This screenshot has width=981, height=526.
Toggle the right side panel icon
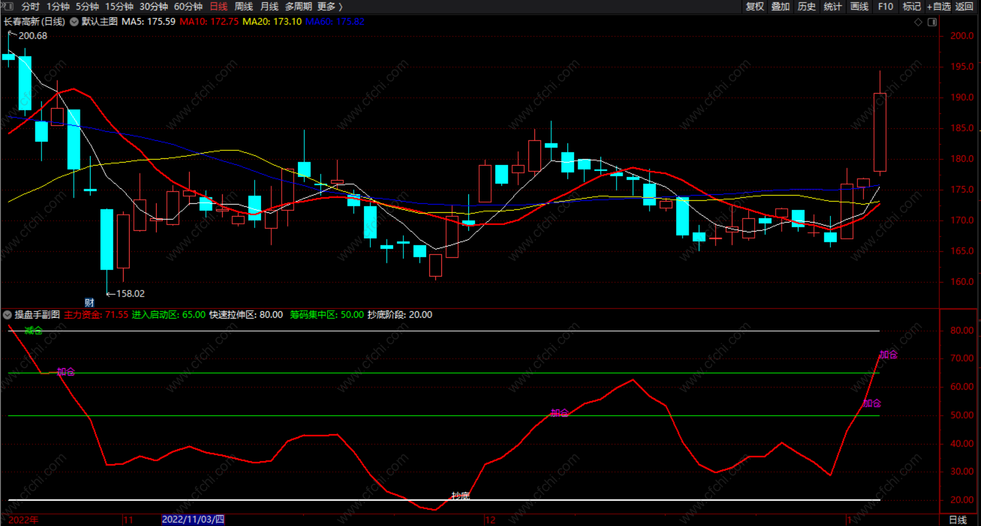click(932, 22)
